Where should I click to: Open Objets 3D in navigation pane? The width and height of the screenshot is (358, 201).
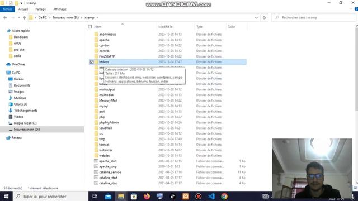tap(21, 104)
